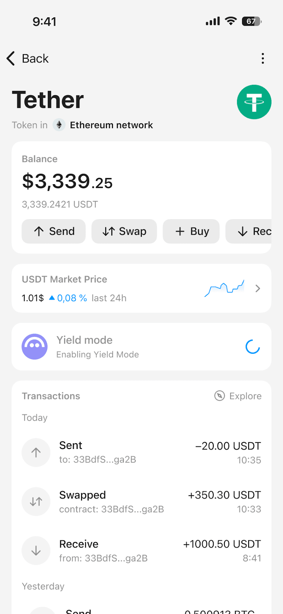The width and height of the screenshot is (283, 614).
Task: Go back using the Back chevron
Action: (11, 58)
